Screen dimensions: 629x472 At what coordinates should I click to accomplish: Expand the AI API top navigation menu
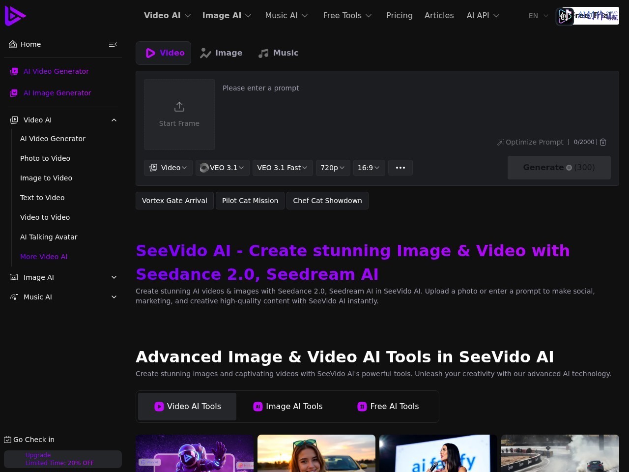(x=483, y=16)
